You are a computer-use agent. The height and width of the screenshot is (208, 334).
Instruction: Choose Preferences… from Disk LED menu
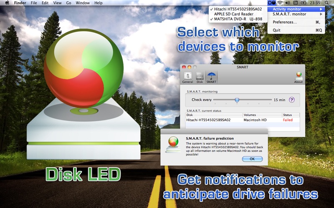(x=296, y=22)
